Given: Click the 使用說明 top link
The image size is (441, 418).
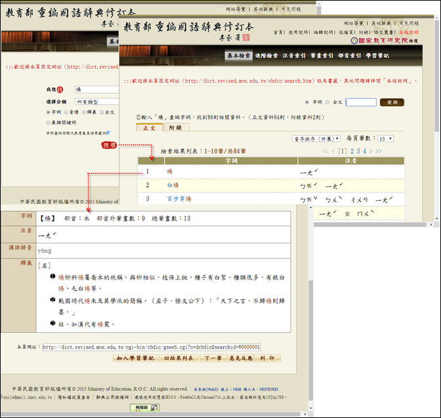Looking at the screenshot, I should click(x=298, y=32).
